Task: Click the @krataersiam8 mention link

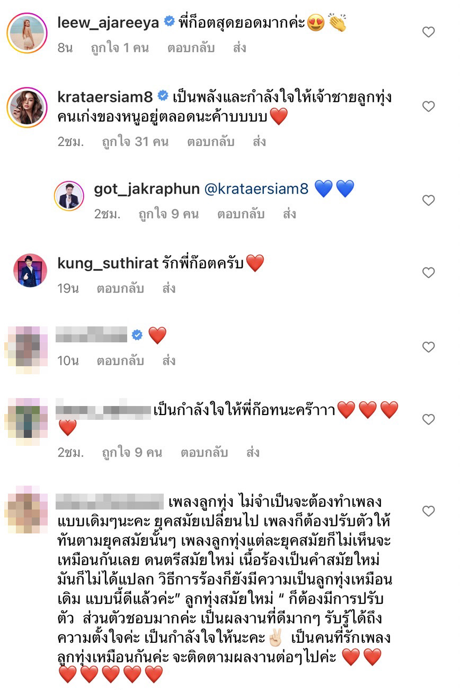Action: [x=256, y=189]
